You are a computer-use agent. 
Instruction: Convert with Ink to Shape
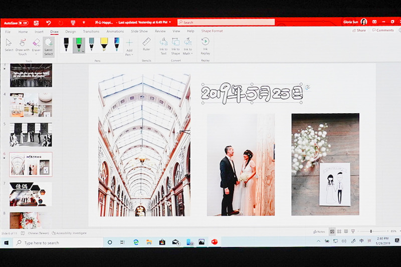click(x=175, y=46)
